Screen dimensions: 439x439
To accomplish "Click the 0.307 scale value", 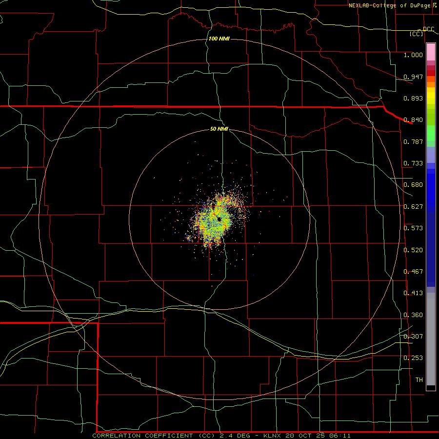I will point(413,337).
